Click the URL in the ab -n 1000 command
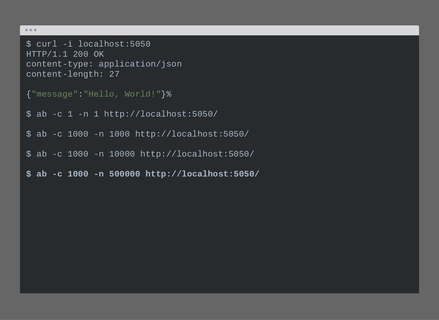 point(192,134)
